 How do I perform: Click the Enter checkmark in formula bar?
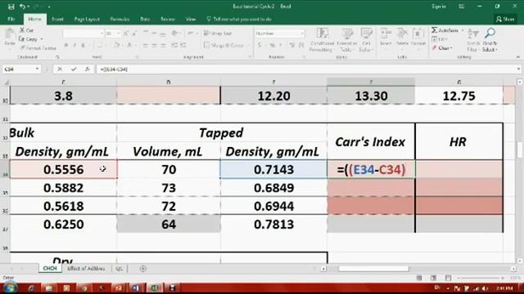pyautogui.click(x=74, y=69)
